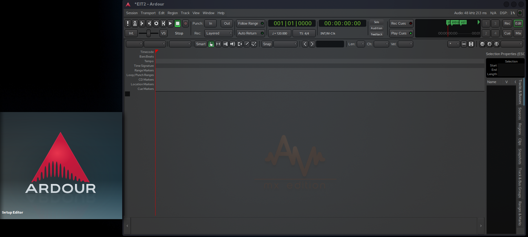
Task: Switch to the Regions sidebar tab
Action: [x=520, y=129]
